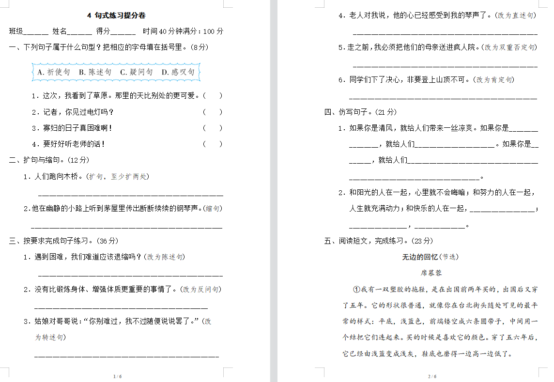
Task: Click the author name "席慕蓉"
Action: [431, 273]
